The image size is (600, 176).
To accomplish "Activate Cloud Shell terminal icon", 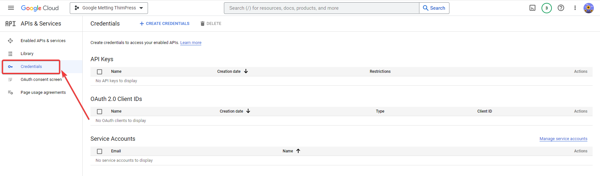I will point(532,8).
